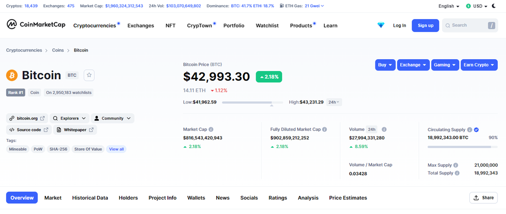Click the Whitepaper document icon

coord(59,130)
